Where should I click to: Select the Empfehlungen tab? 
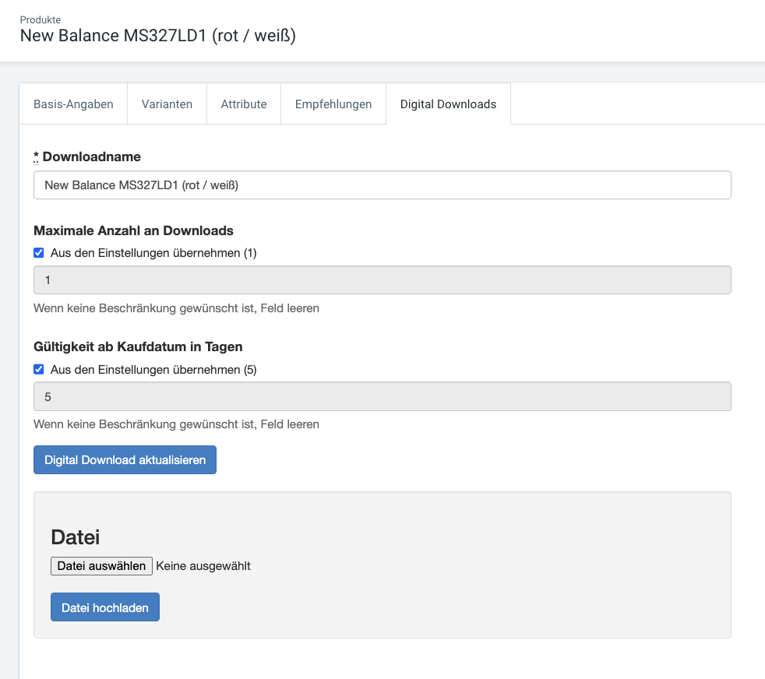333,104
